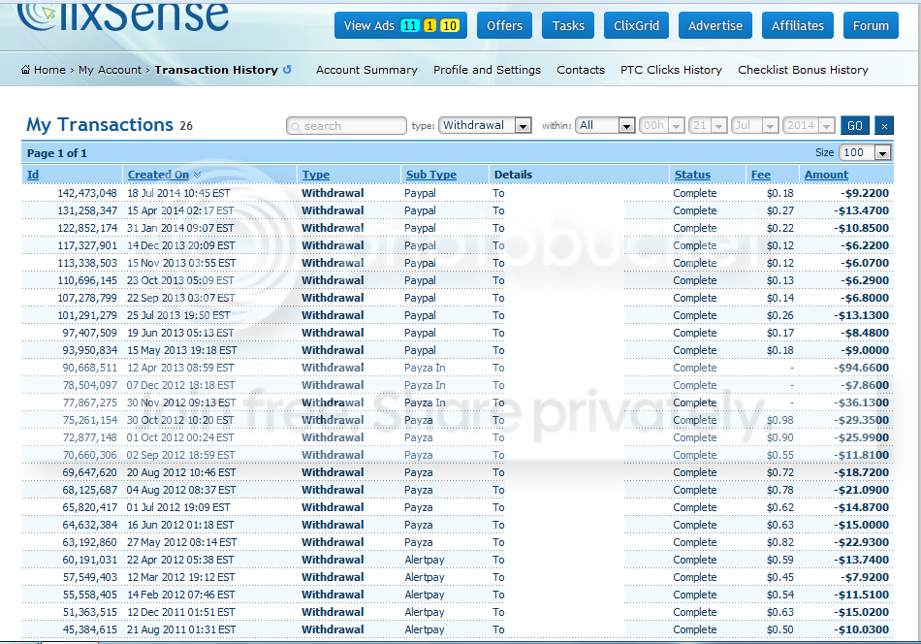
Task: Click transaction Id 142,473,048
Action: 87,193
